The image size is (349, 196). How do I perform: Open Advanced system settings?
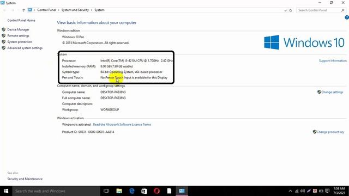click(x=25, y=48)
